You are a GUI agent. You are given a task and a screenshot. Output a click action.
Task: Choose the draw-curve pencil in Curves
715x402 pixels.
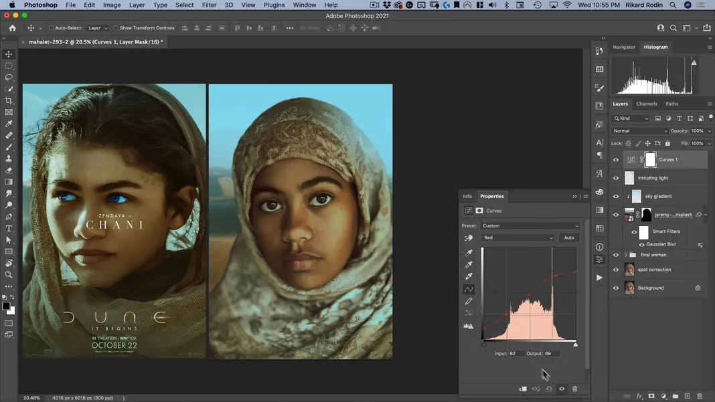coord(469,301)
